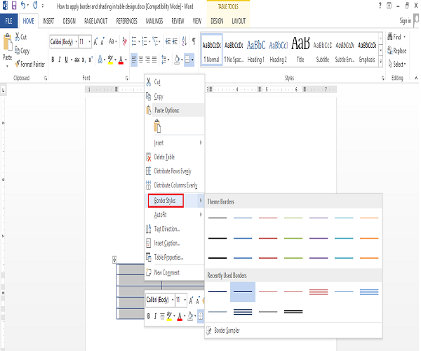
Task: Click the mini toolbar borders icon
Action: [x=200, y=316]
